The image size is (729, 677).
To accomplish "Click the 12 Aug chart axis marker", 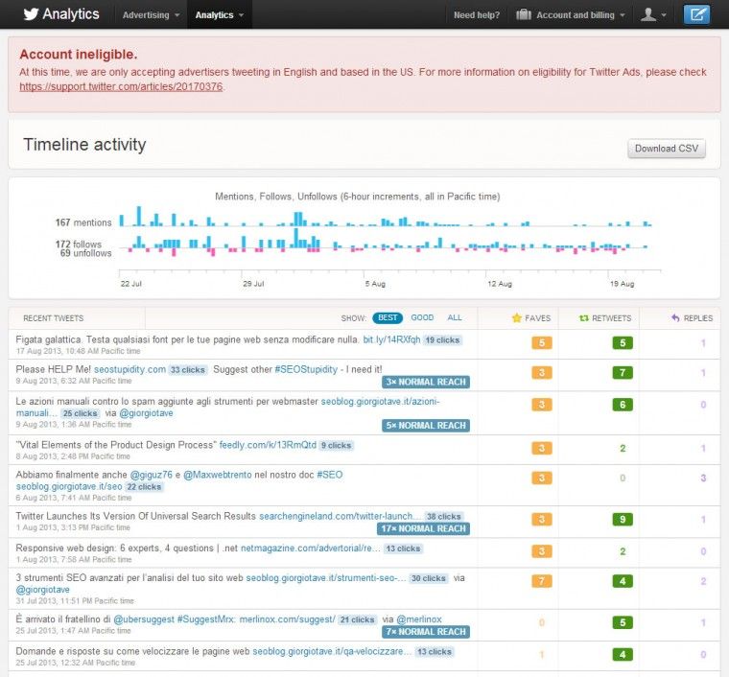I will [500, 284].
